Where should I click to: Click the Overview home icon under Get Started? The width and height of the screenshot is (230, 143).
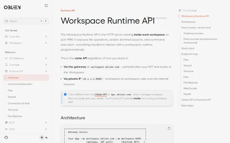pos(6,36)
